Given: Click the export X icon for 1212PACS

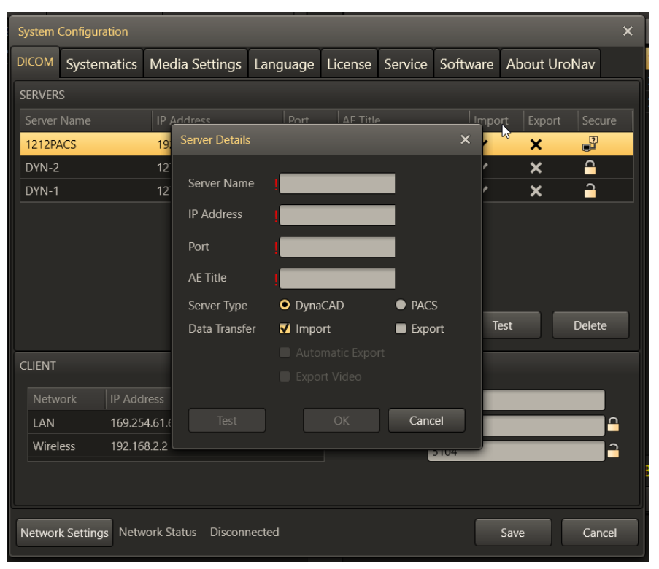Looking at the screenshot, I should pos(536,144).
